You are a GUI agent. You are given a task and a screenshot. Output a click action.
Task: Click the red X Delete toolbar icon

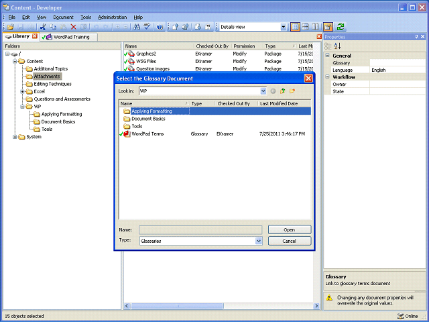pos(73,27)
